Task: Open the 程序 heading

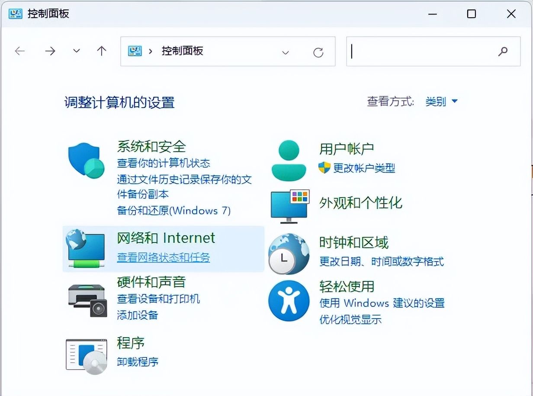Action: coord(131,343)
